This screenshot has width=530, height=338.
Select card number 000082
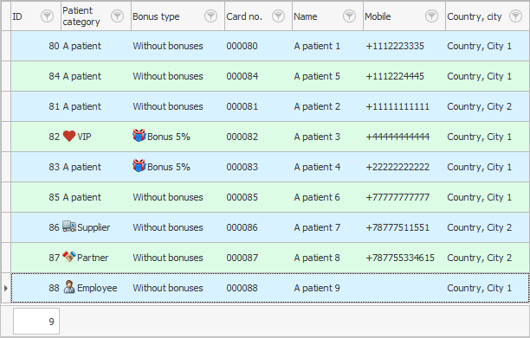[x=242, y=137]
